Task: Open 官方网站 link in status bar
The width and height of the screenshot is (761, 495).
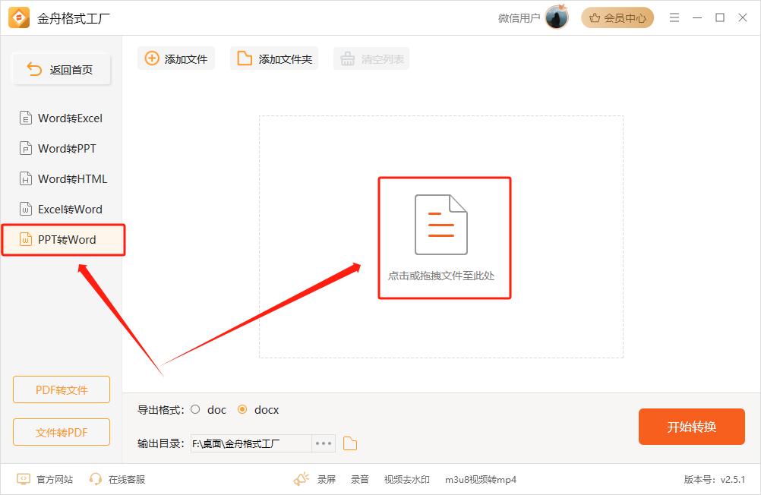Action: (46, 479)
